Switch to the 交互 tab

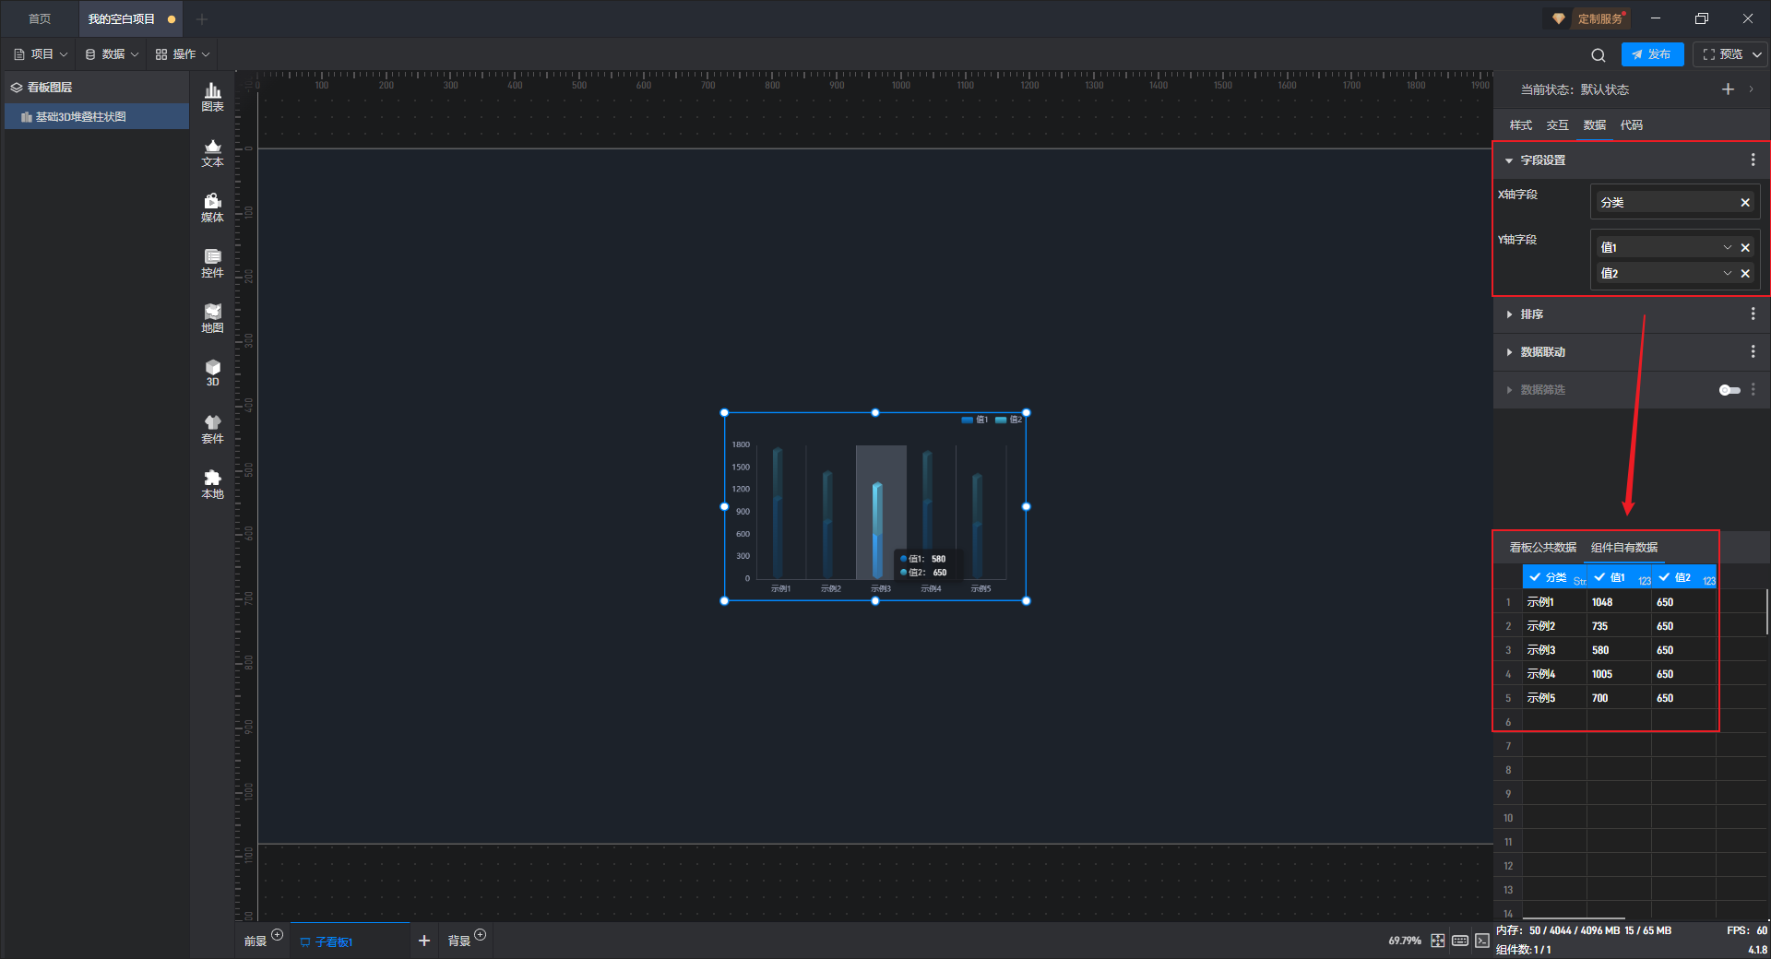click(x=1557, y=125)
